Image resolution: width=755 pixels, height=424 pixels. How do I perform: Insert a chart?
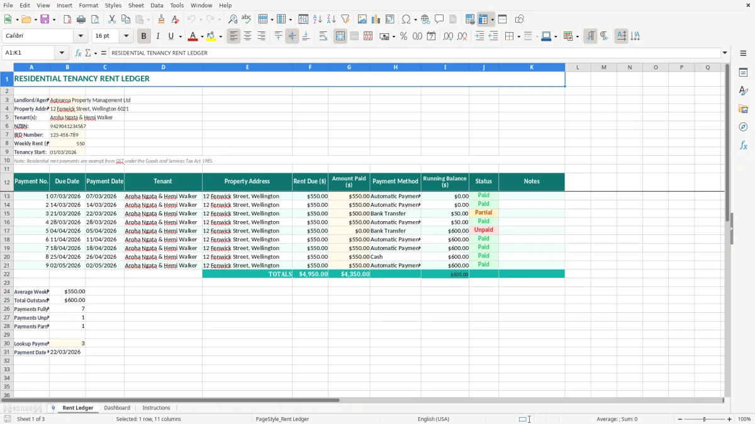pyautogui.click(x=376, y=19)
